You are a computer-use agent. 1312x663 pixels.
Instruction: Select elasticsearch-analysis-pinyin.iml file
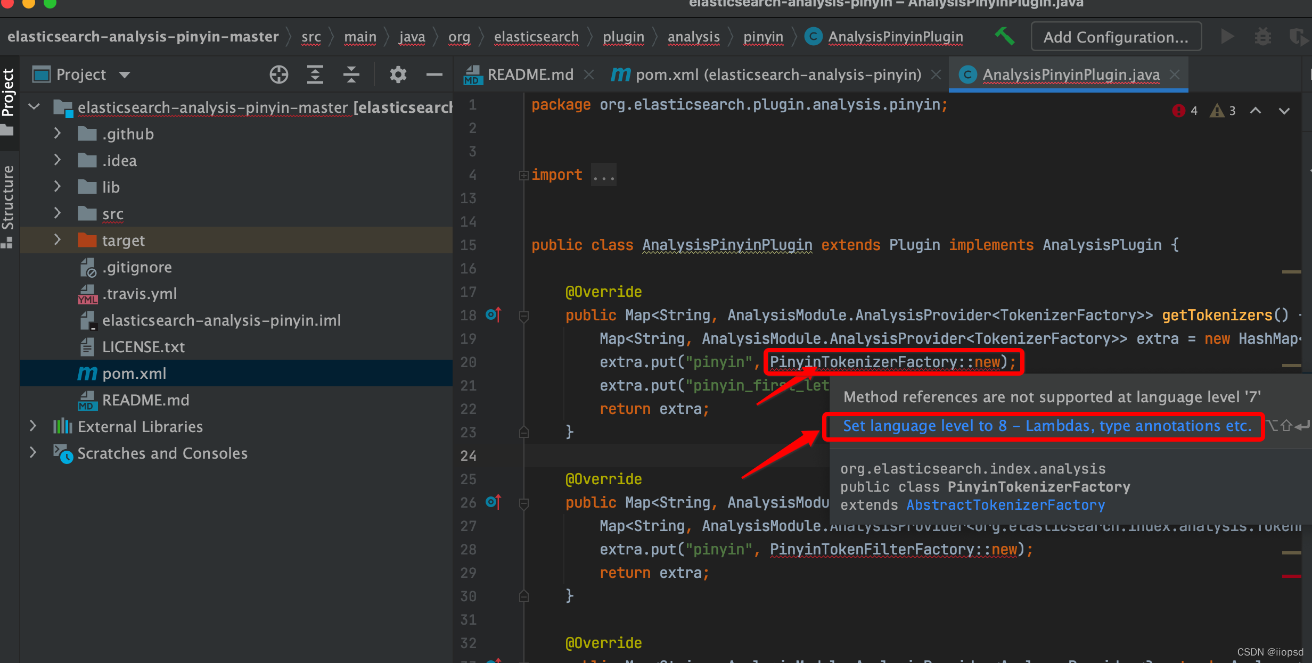pyautogui.click(x=236, y=320)
